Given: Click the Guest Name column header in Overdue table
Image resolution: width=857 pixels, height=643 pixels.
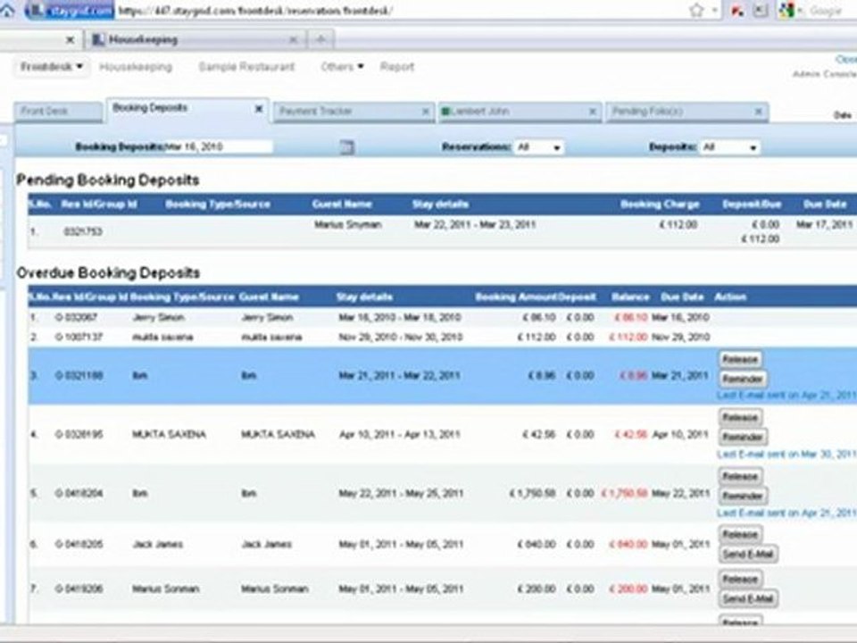Looking at the screenshot, I should click(x=269, y=296).
